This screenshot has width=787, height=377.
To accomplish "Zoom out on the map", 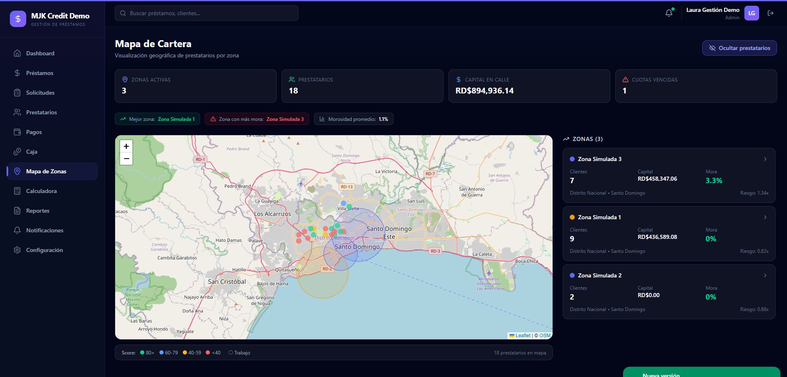I will pyautogui.click(x=126, y=159).
